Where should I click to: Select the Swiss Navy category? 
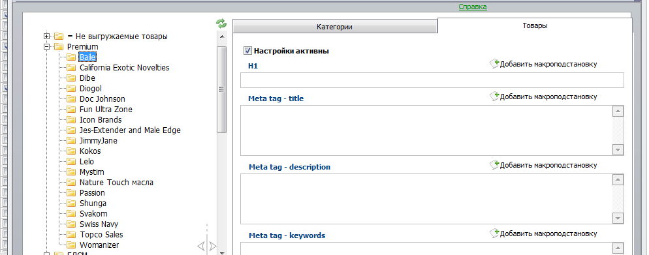pos(99,224)
